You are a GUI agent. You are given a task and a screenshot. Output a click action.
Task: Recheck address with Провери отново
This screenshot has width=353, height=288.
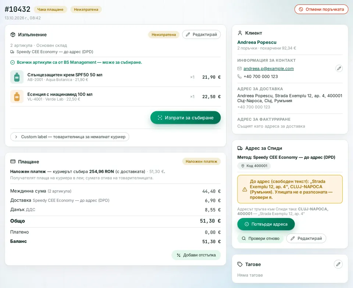click(x=260, y=238)
